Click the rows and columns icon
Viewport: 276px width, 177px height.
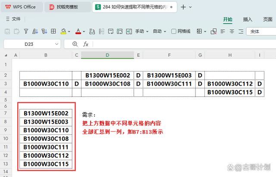pos(92,31)
